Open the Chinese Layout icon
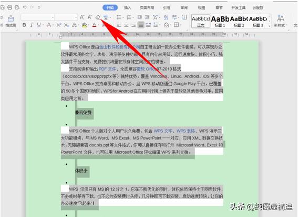 [155, 17]
